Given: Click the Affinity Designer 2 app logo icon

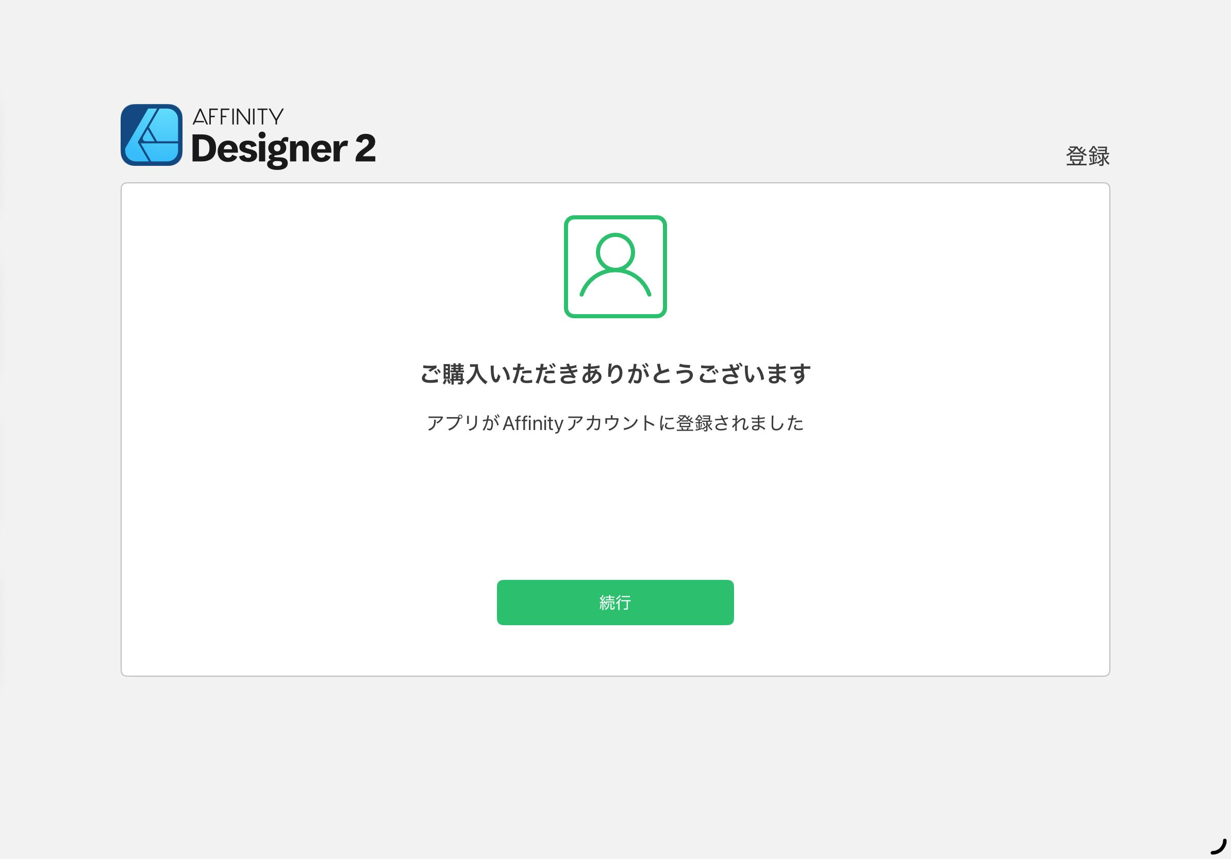Looking at the screenshot, I should (x=151, y=135).
